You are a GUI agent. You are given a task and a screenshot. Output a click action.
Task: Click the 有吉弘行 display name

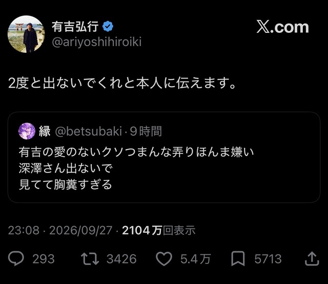(x=75, y=27)
